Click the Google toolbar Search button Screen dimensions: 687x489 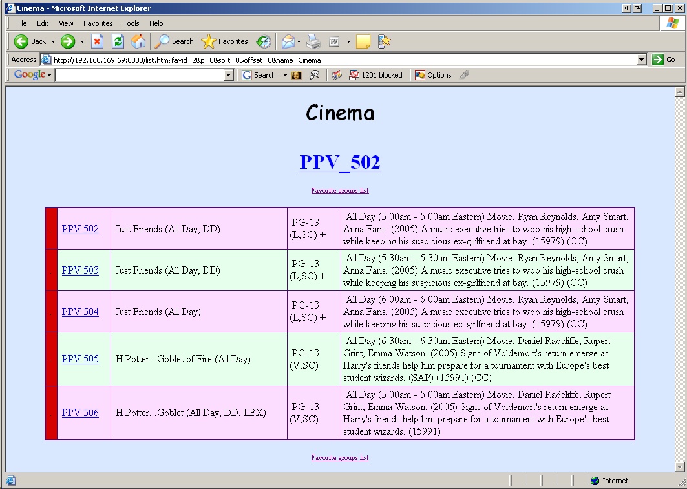click(x=259, y=75)
